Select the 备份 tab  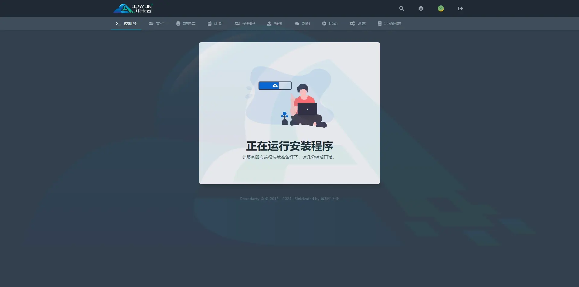[275, 23]
